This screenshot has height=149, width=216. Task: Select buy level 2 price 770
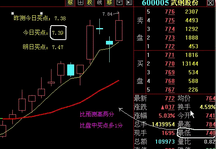(170, 64)
